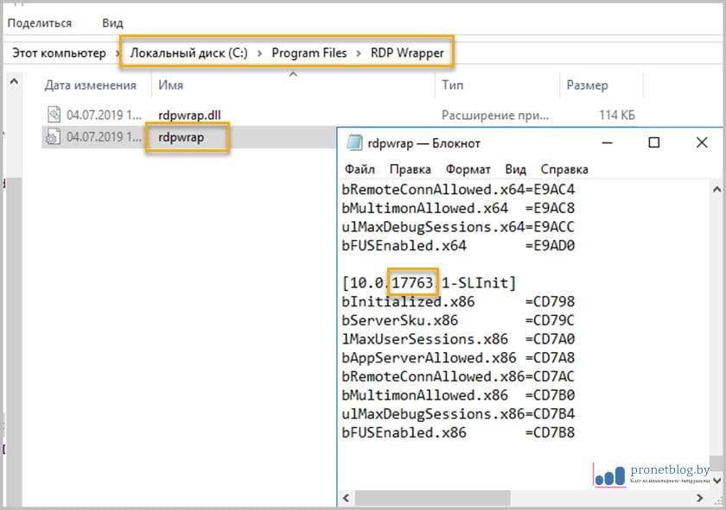
Task: Place cursor on lMaxUserSessions.x86 line
Action: tap(458, 339)
